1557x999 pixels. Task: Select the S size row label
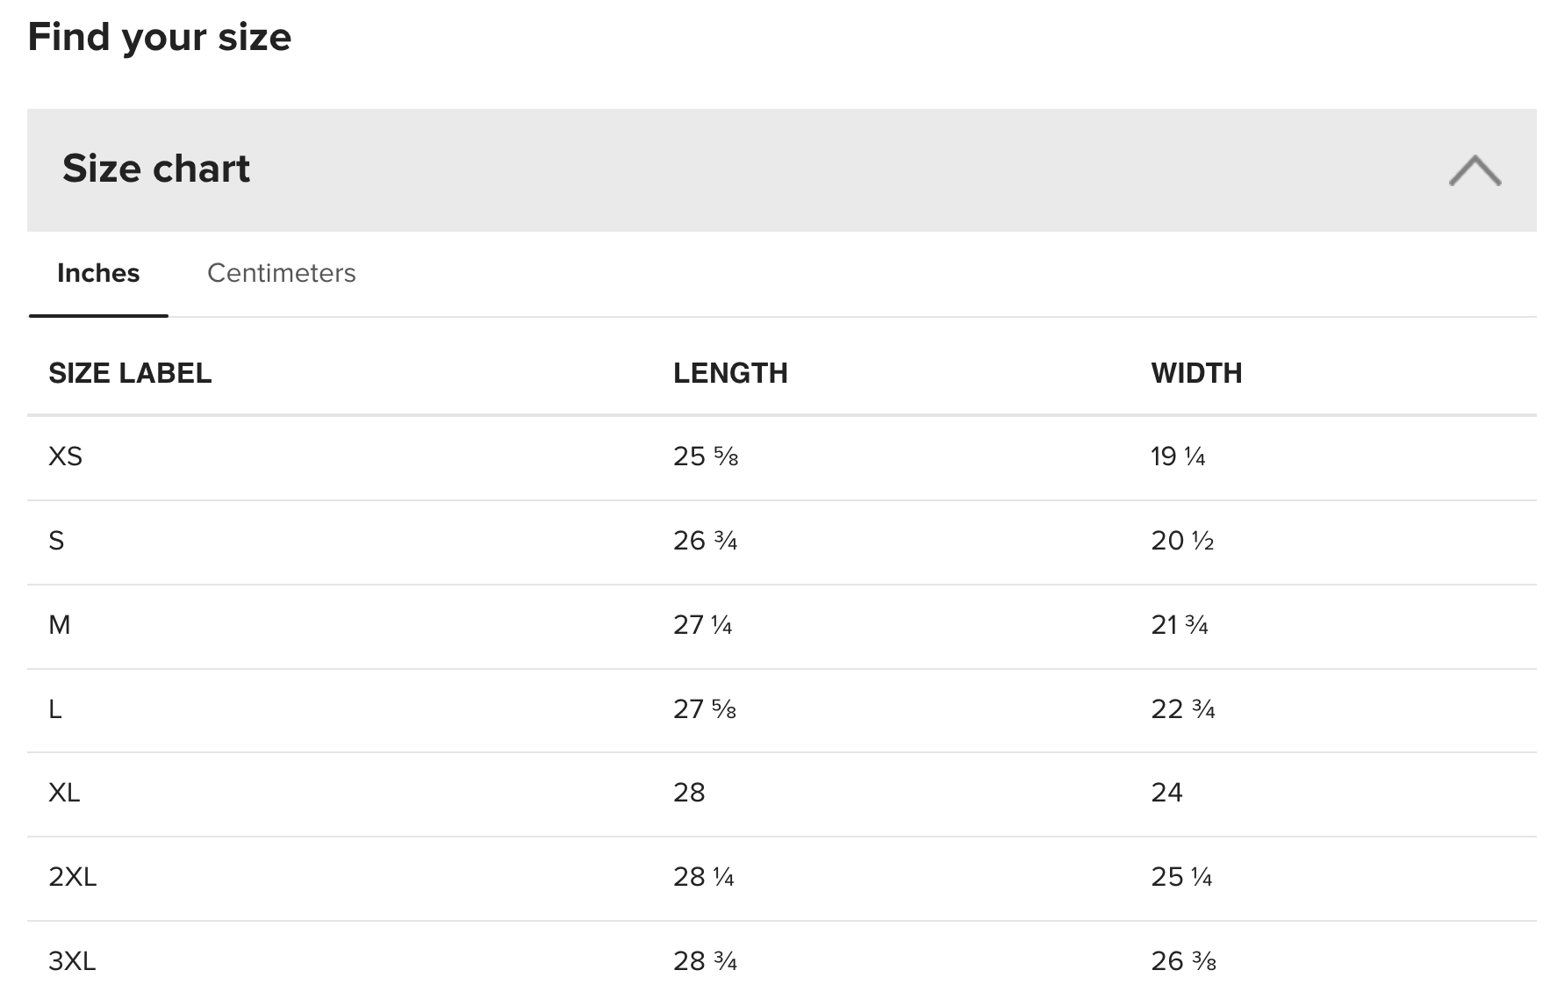56,541
